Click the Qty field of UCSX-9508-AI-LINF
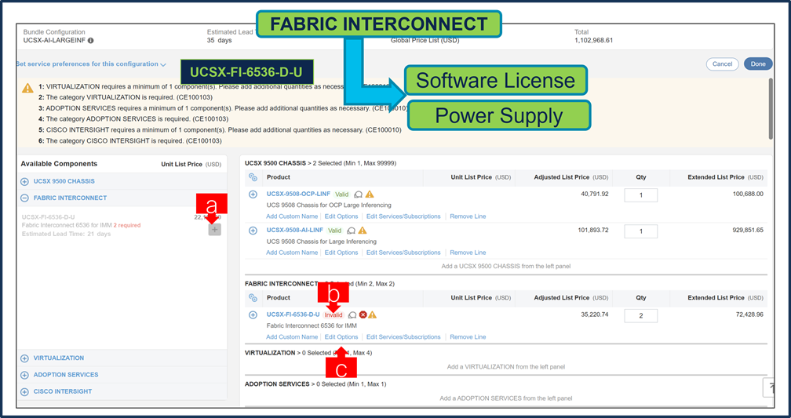The image size is (791, 418). [640, 231]
